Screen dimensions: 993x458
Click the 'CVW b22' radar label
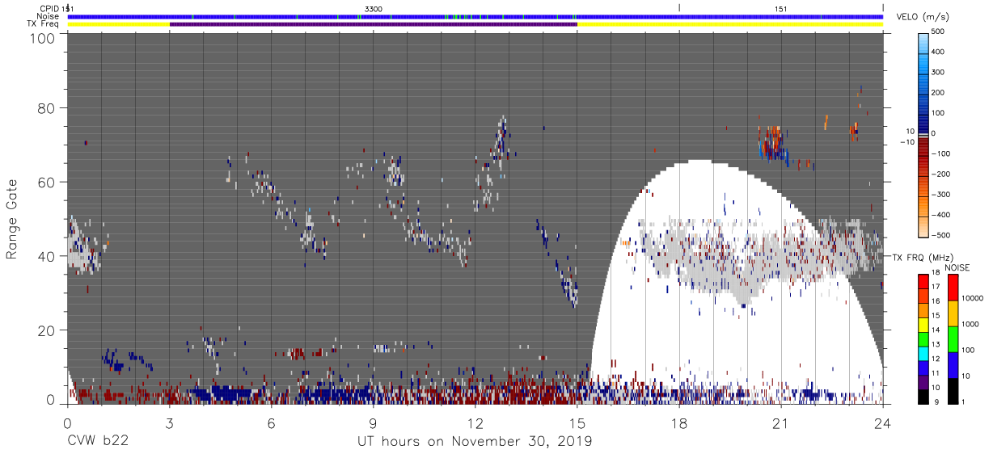[x=96, y=442]
